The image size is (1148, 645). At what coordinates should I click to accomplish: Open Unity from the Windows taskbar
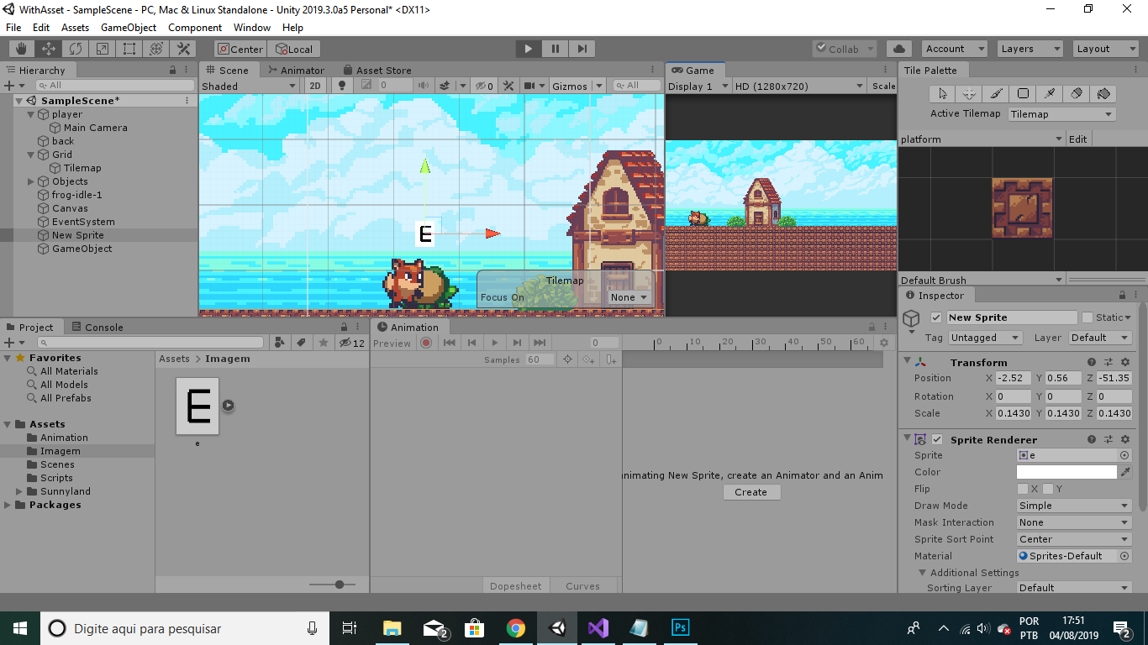[556, 628]
